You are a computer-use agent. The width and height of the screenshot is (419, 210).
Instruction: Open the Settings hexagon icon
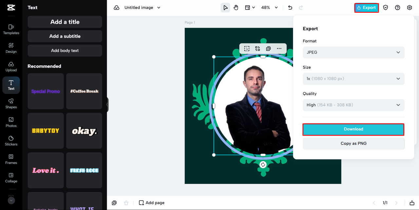410,7
